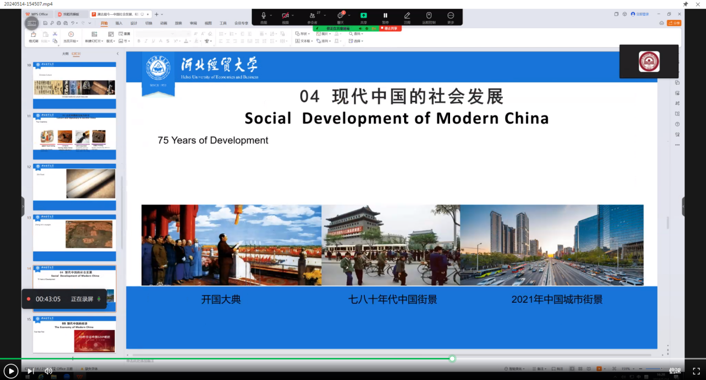This screenshot has width=706, height=380.
Task: Pin the video player window on top
Action: point(686,4)
